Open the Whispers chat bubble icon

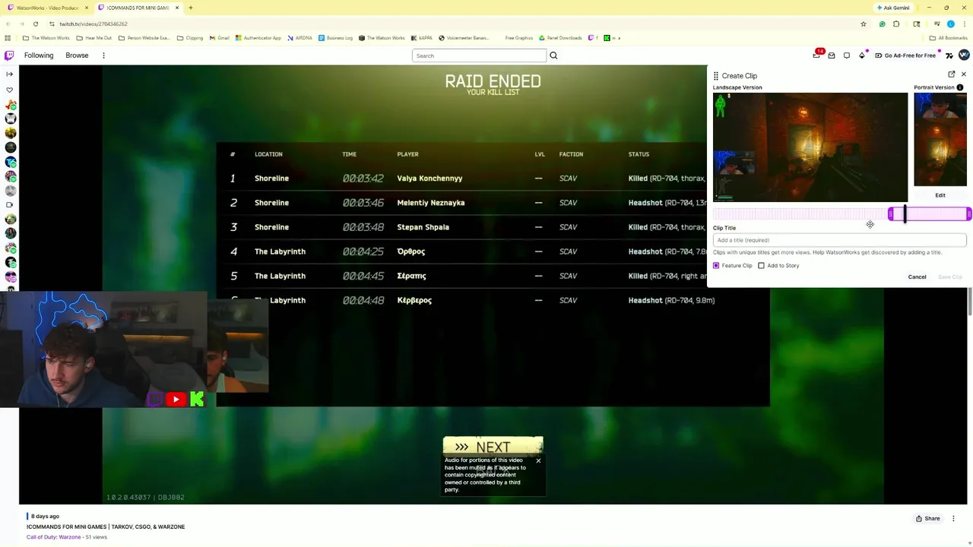tap(847, 55)
